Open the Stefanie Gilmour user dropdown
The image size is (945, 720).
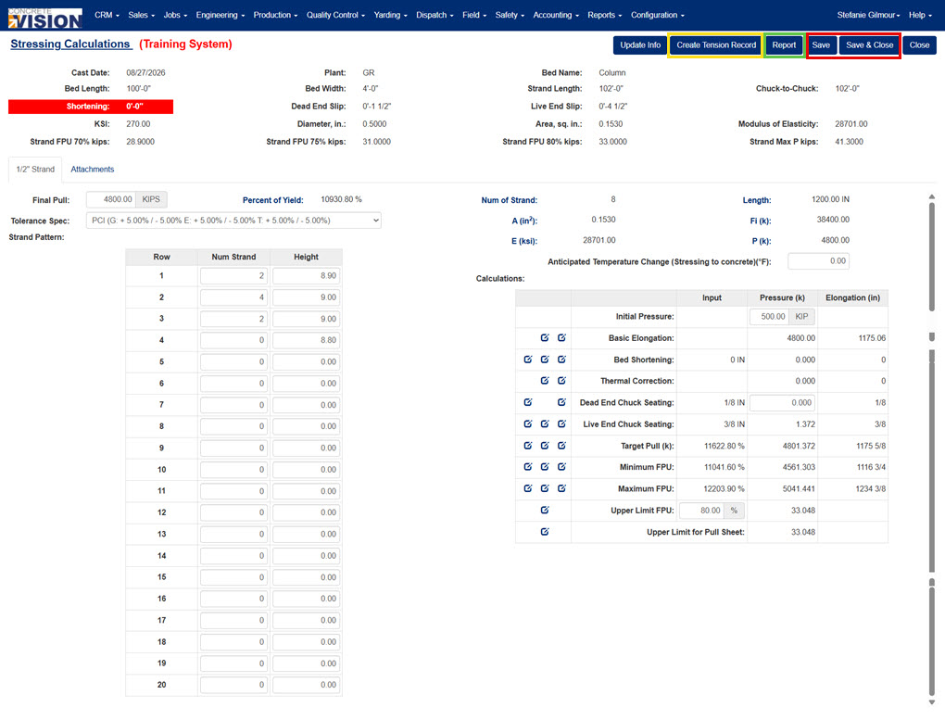868,15
